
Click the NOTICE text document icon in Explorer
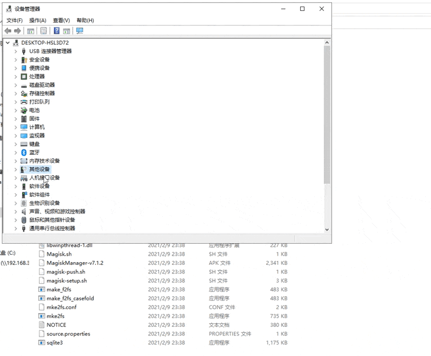41,325
